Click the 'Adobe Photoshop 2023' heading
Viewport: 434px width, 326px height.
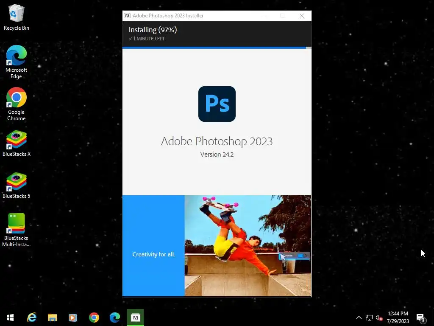tap(217, 141)
